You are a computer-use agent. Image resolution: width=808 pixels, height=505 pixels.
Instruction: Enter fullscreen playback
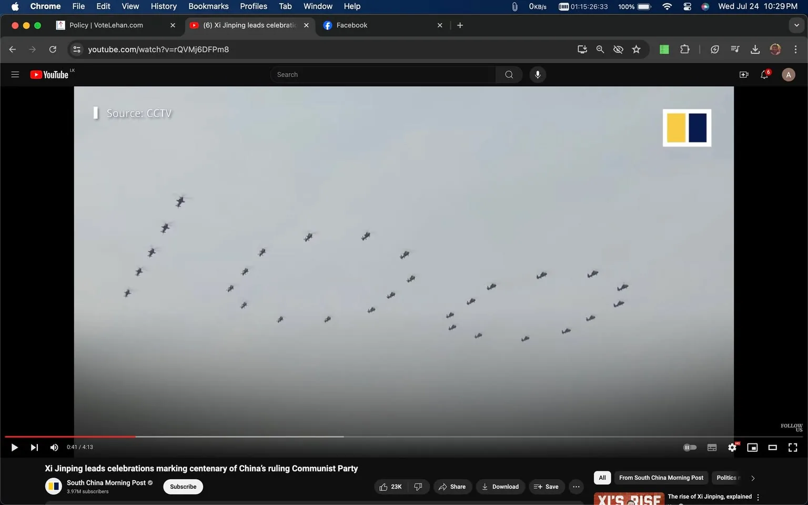[792, 447]
